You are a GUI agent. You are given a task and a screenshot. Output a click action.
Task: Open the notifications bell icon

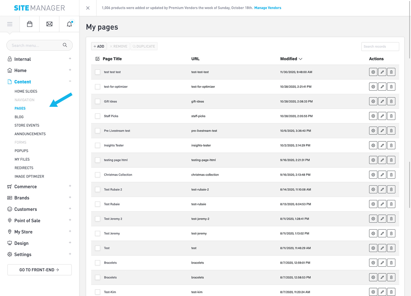click(x=69, y=24)
